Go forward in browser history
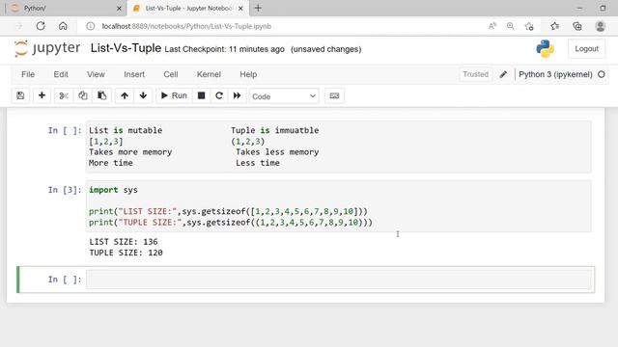618x347 pixels. [19, 26]
